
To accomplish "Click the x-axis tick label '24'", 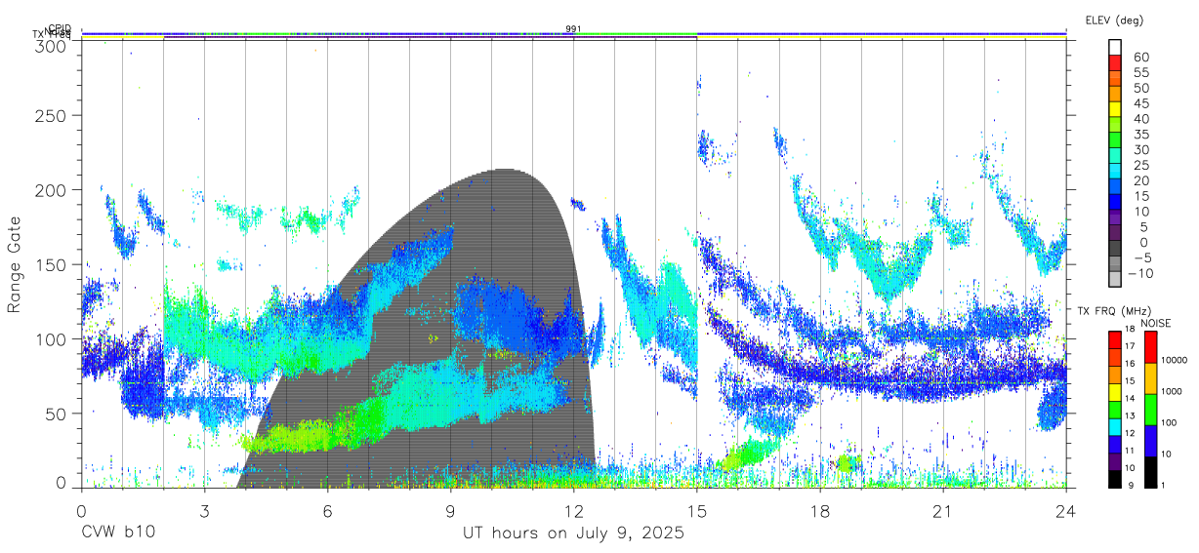I will [1065, 511].
